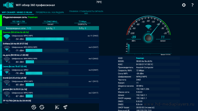The width and height of the screenshot is (198, 111).
Task: Open Графики / Стабильность сигнала WiFi tab
Action: [x=86, y=12]
